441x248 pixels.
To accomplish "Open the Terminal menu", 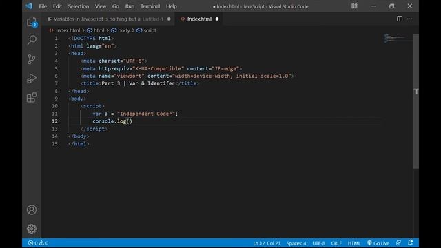I will (x=150, y=6).
